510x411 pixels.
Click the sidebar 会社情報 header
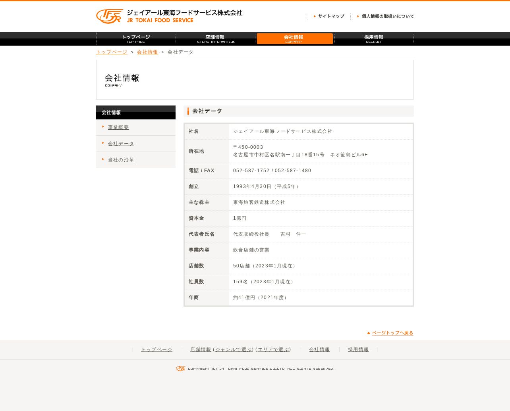[x=136, y=113]
